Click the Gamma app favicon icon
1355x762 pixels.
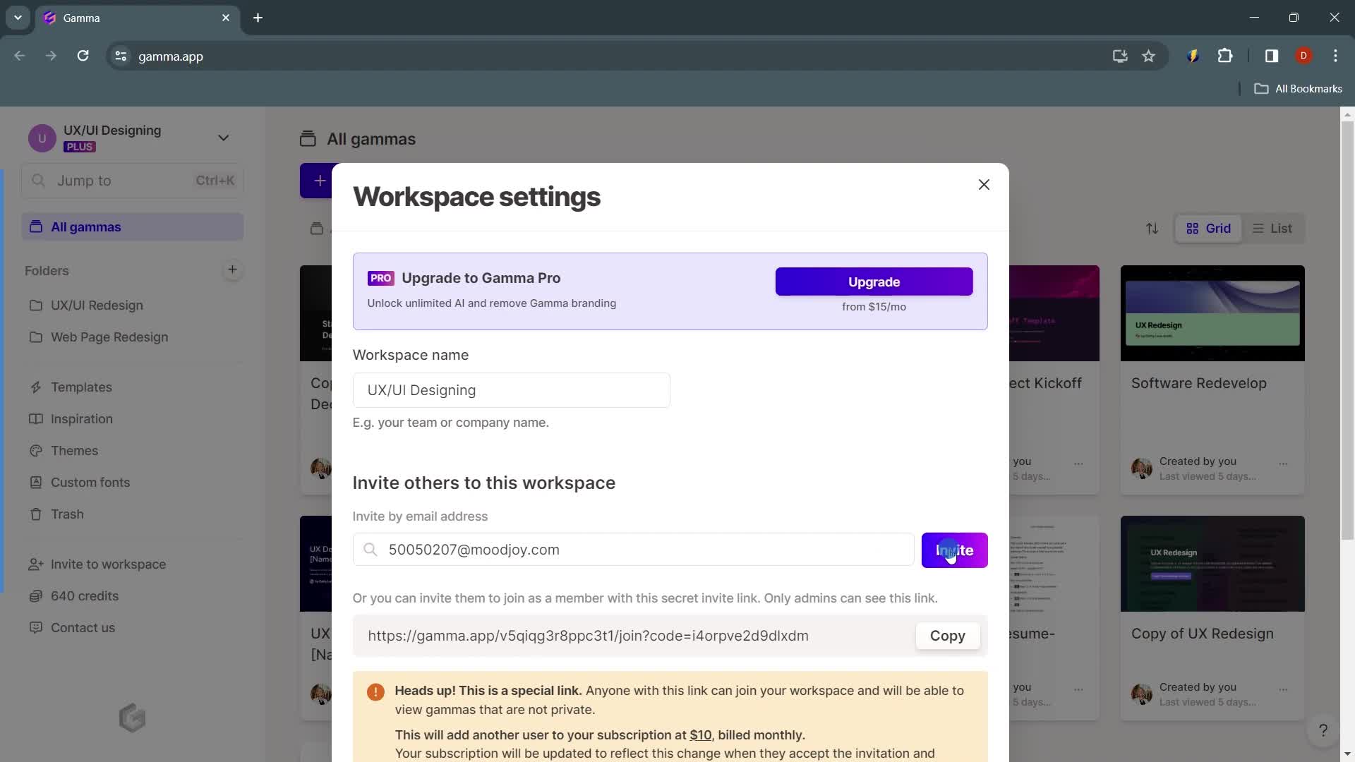[50, 18]
